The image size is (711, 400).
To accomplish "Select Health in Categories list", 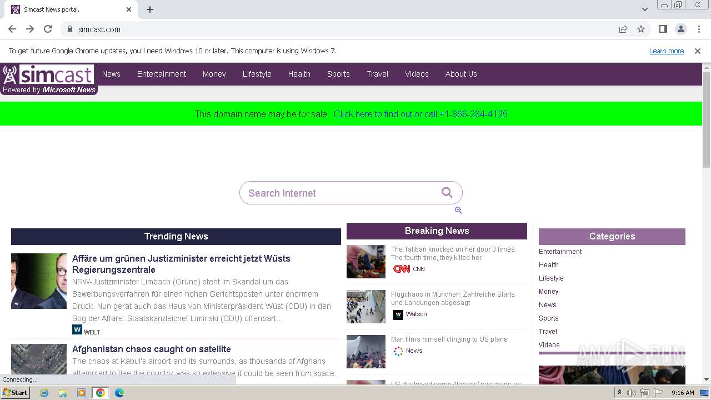I will tap(549, 265).
